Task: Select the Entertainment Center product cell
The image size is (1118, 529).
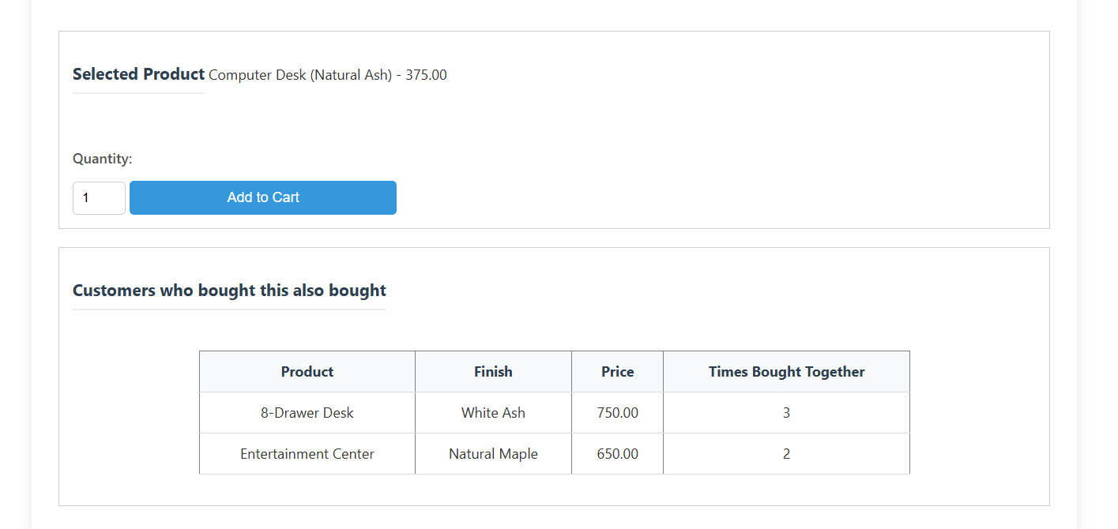Action: tap(307, 454)
